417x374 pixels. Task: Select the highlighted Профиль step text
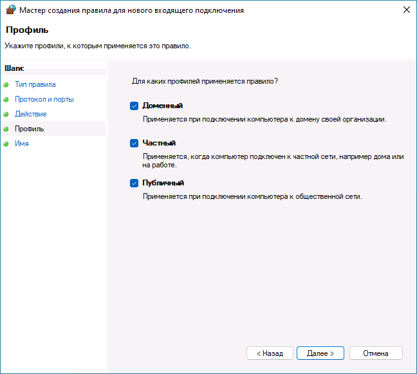30,129
